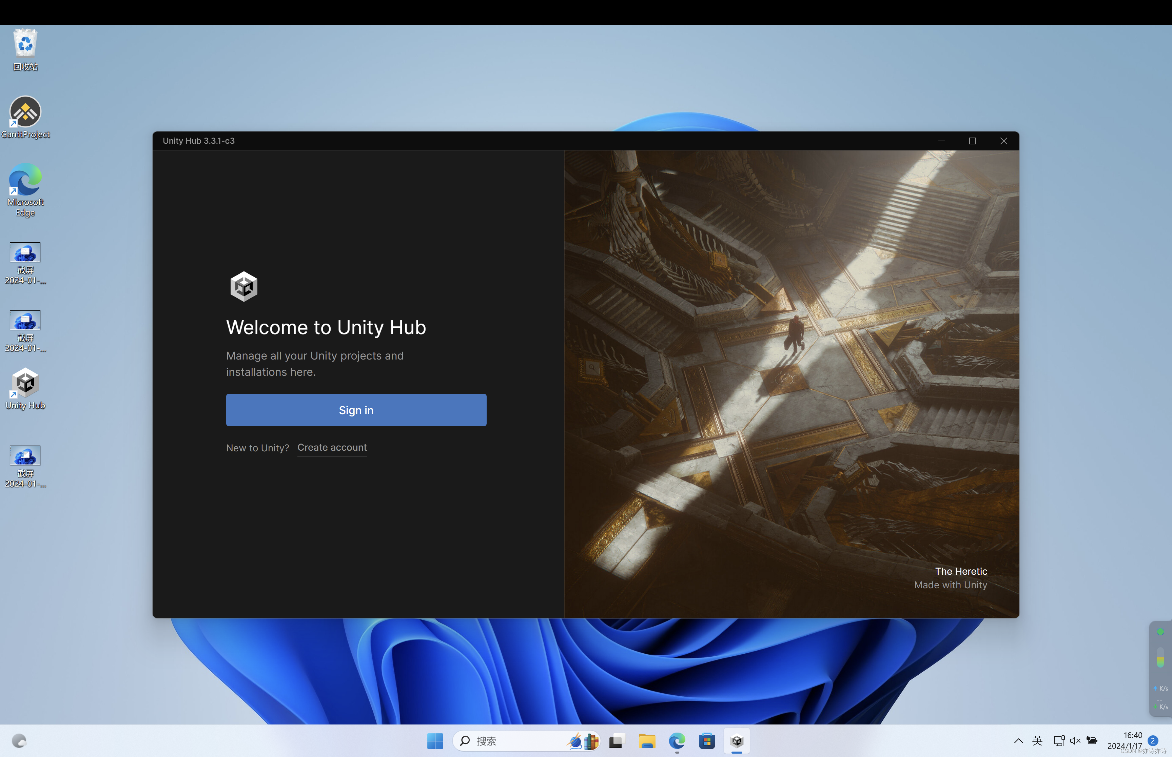The height and width of the screenshot is (757, 1172).
Task: Open the Windows Start menu
Action: [x=435, y=741]
